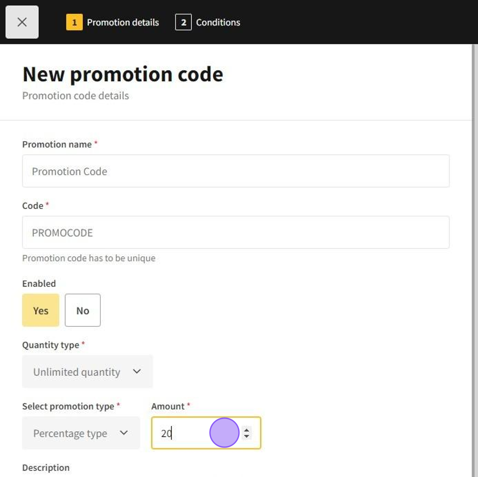Click the Description label
Screen dimensions: 478x477
coord(46,468)
